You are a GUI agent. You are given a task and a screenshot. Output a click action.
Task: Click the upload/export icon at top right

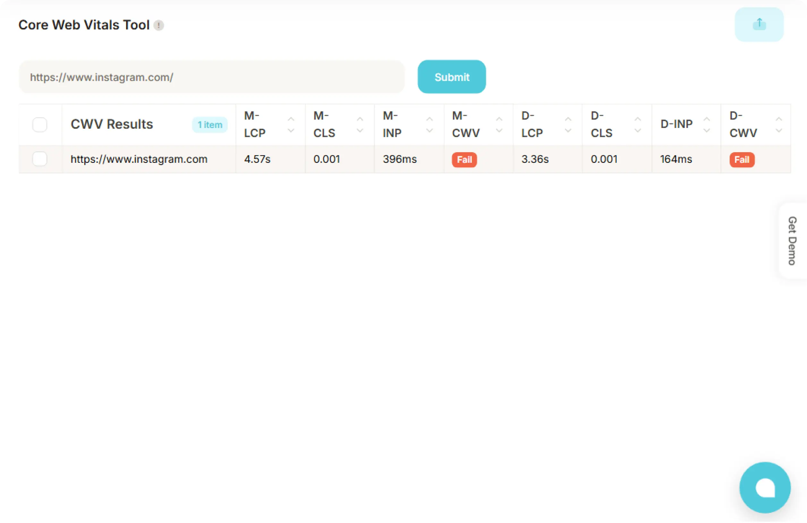coord(759,24)
